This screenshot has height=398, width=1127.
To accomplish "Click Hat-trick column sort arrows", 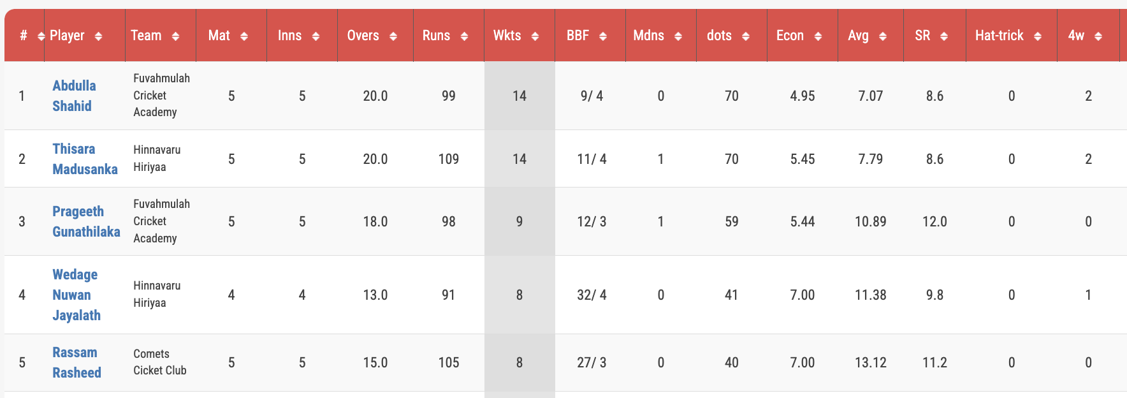I will (1038, 36).
